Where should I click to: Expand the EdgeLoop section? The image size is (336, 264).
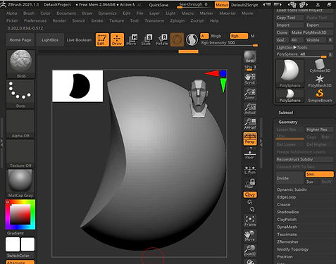click(286, 197)
